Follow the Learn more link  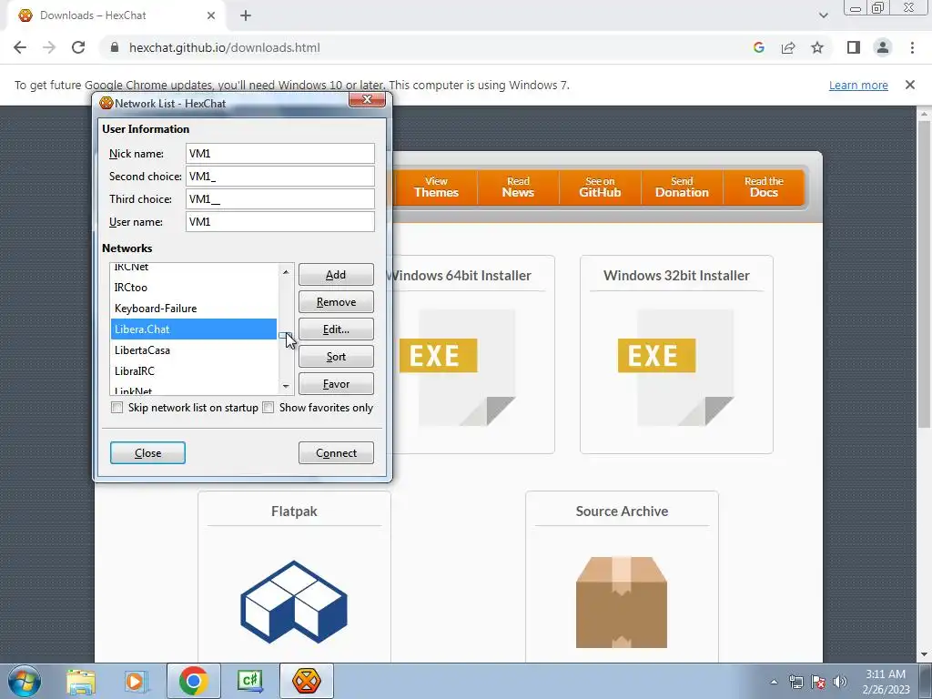pyautogui.click(x=858, y=85)
